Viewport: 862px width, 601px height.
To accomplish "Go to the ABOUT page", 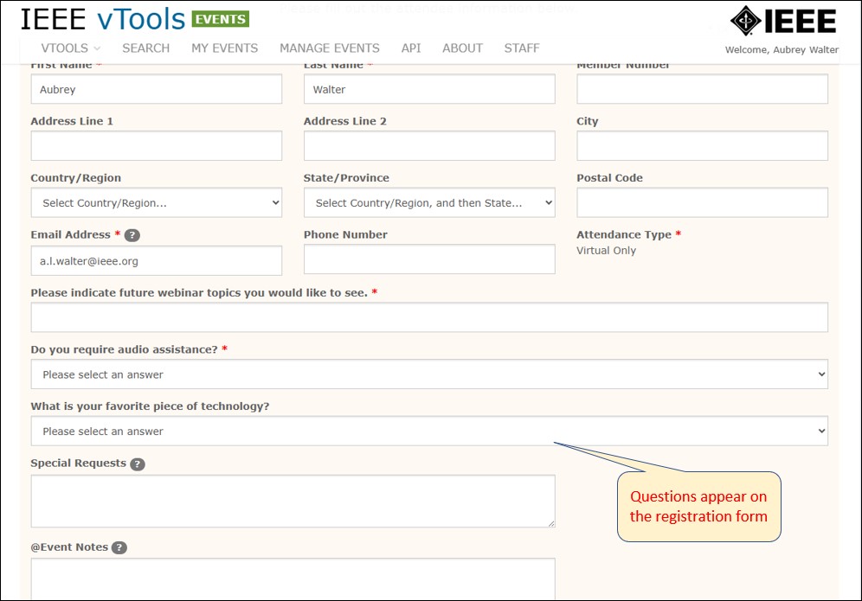I will click(x=462, y=48).
